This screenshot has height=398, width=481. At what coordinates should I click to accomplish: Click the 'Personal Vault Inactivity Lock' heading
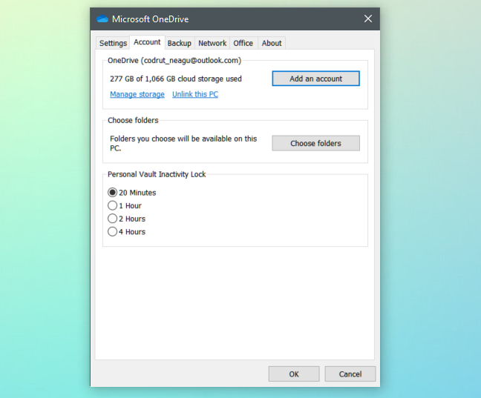[157, 174]
